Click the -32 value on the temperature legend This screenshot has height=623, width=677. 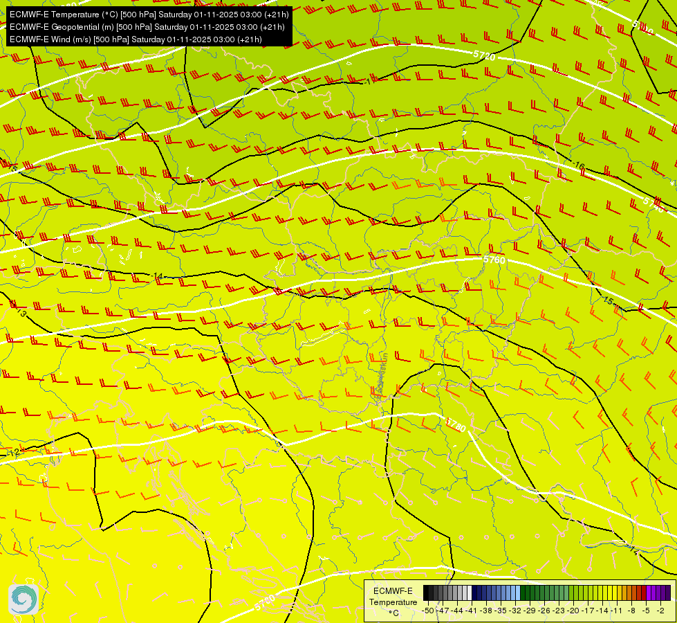tap(515, 611)
